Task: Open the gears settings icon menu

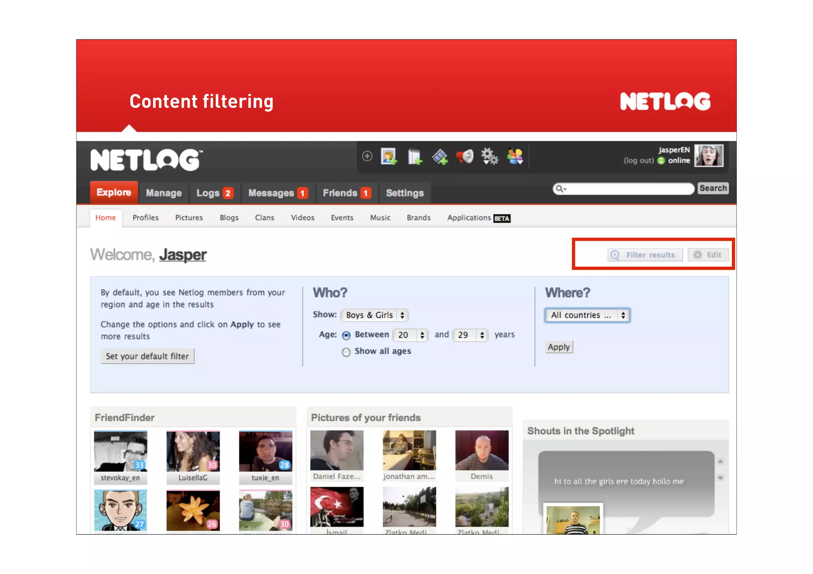Action: 489,156
